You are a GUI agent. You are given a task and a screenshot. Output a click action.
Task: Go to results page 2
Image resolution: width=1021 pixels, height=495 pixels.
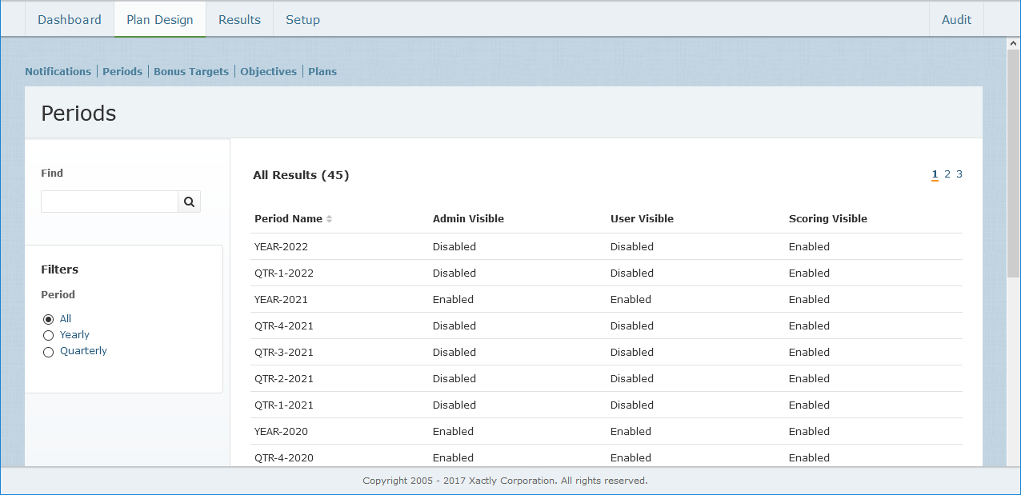[x=947, y=174]
